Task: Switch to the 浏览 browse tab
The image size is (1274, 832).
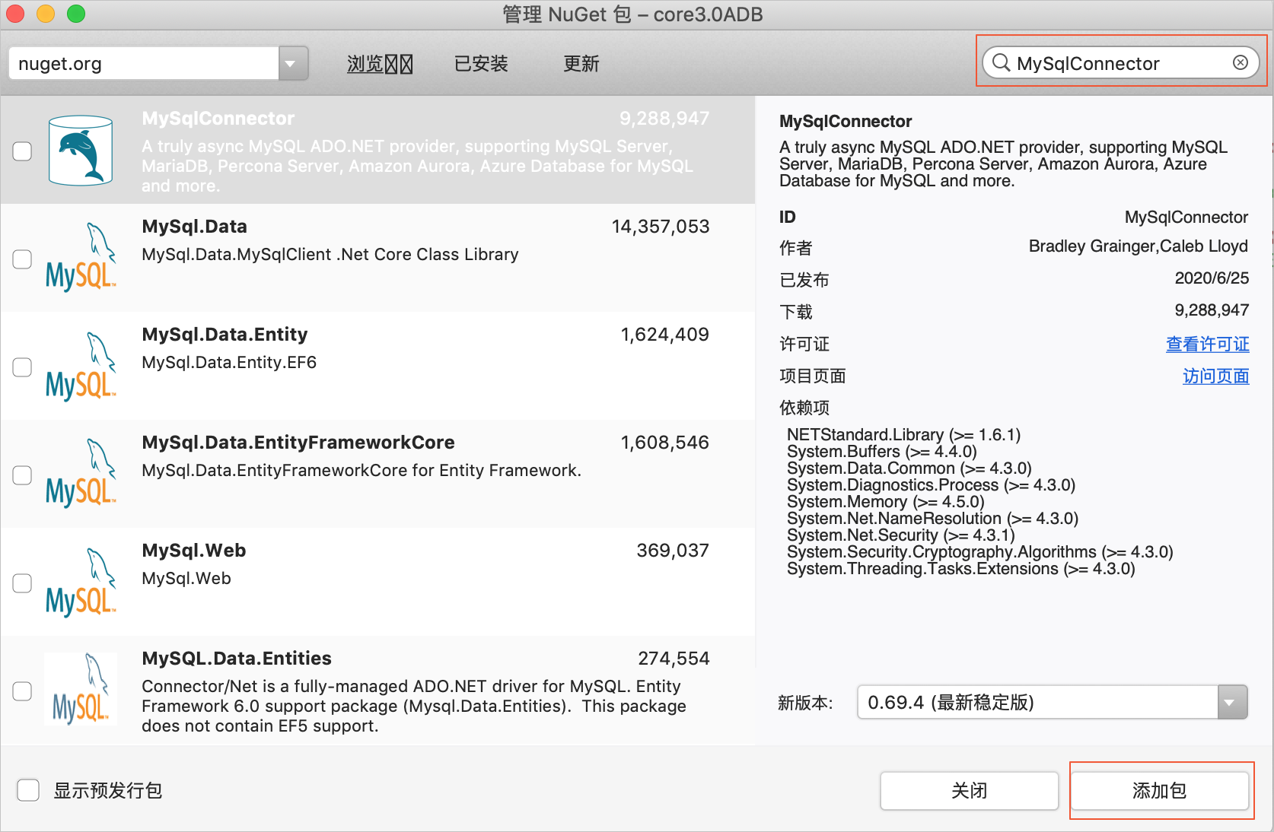Action: [380, 64]
